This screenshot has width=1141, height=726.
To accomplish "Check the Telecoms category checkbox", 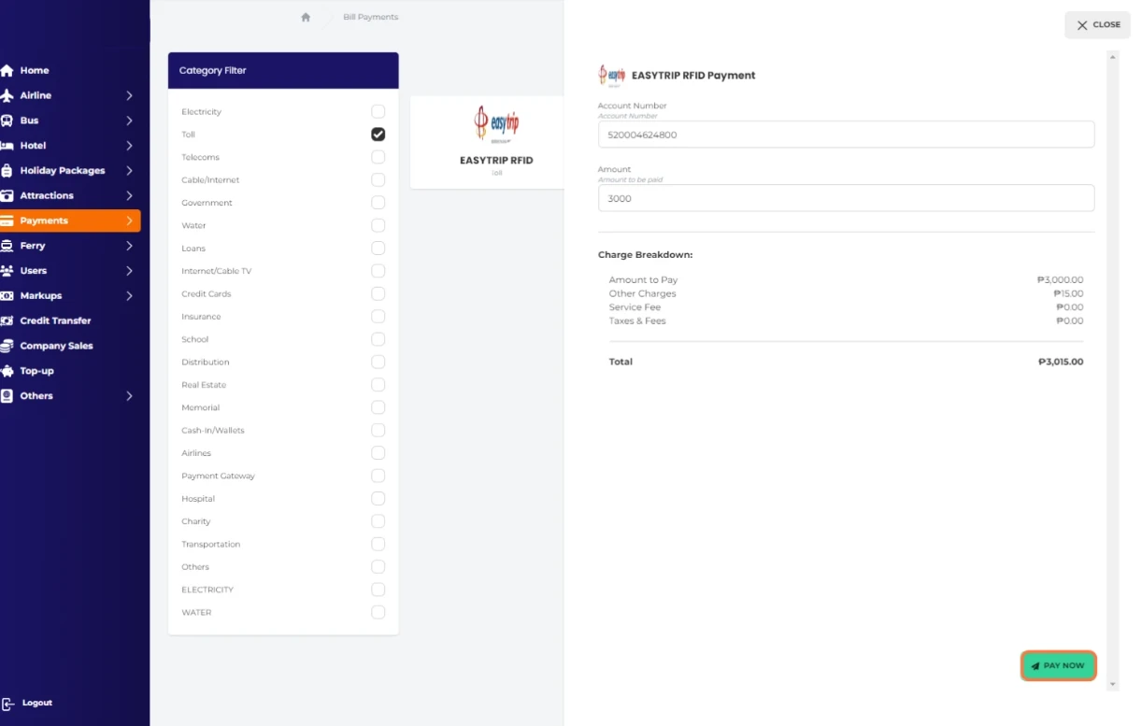I will click(x=378, y=157).
